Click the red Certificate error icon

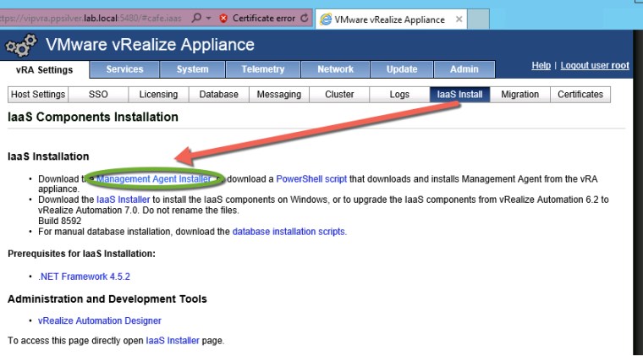[223, 19]
